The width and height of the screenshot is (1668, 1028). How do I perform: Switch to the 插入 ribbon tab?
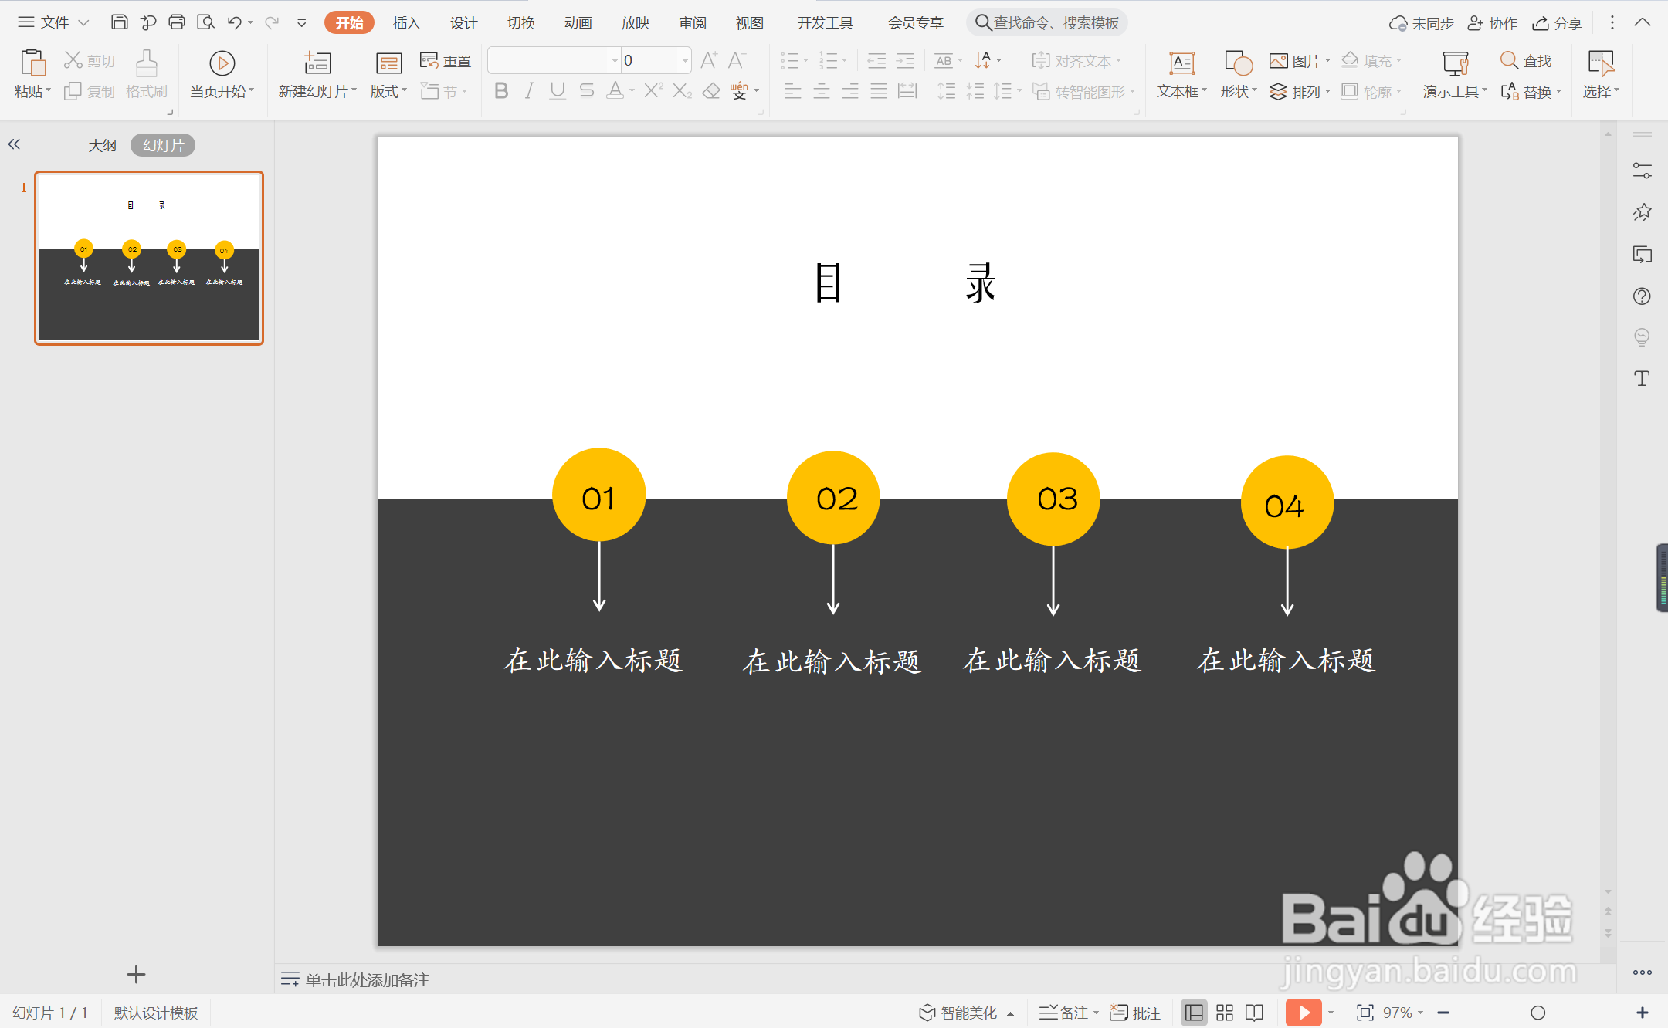(x=406, y=22)
